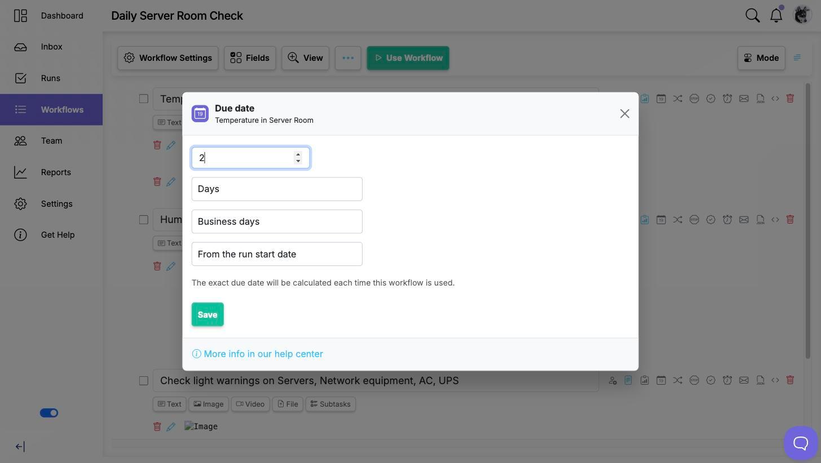Open due date for Check light warnings step

pyautogui.click(x=661, y=380)
